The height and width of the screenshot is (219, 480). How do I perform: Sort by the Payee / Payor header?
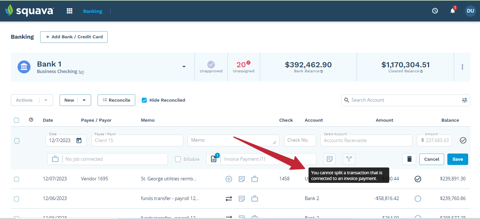96,120
